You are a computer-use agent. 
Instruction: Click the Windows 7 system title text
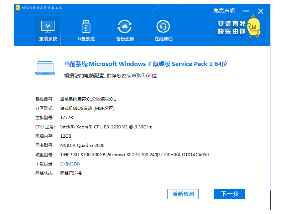point(146,64)
